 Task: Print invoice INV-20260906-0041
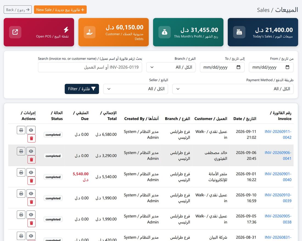(x=21, y=151)
